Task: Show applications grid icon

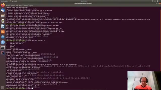Action: coord(3,87)
